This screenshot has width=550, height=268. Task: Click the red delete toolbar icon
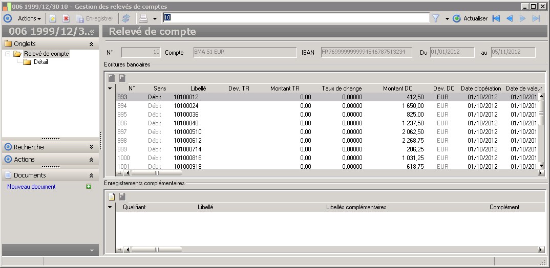[66, 18]
